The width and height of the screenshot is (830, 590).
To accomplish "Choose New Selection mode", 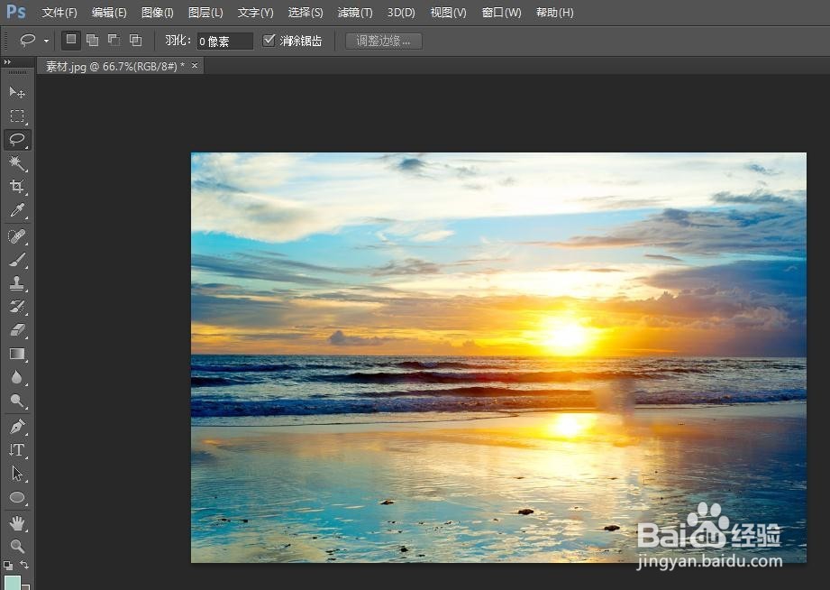I will (x=71, y=40).
